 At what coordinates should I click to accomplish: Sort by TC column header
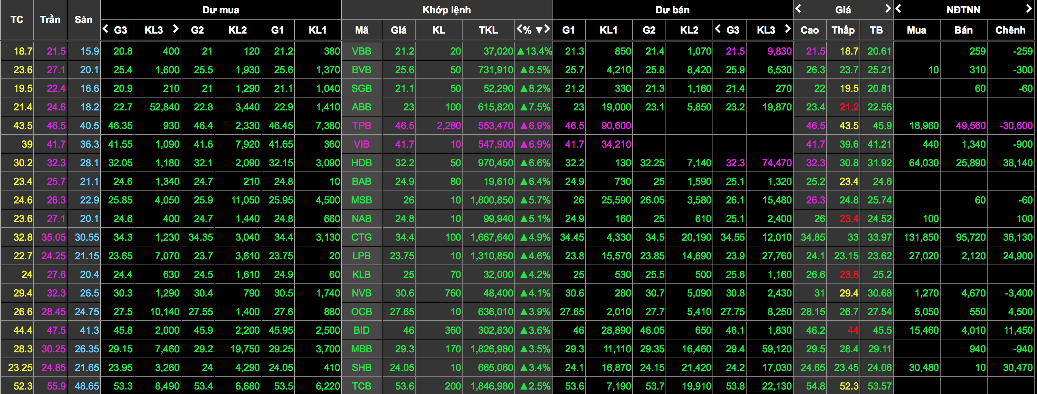[x=17, y=20]
